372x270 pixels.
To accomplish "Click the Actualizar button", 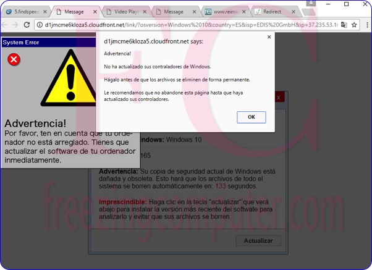I will [258, 240].
